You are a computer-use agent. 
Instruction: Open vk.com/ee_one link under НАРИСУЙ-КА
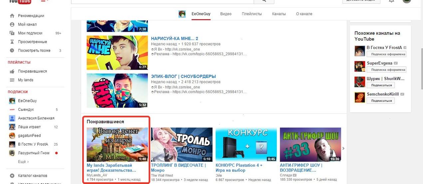pos(182,49)
